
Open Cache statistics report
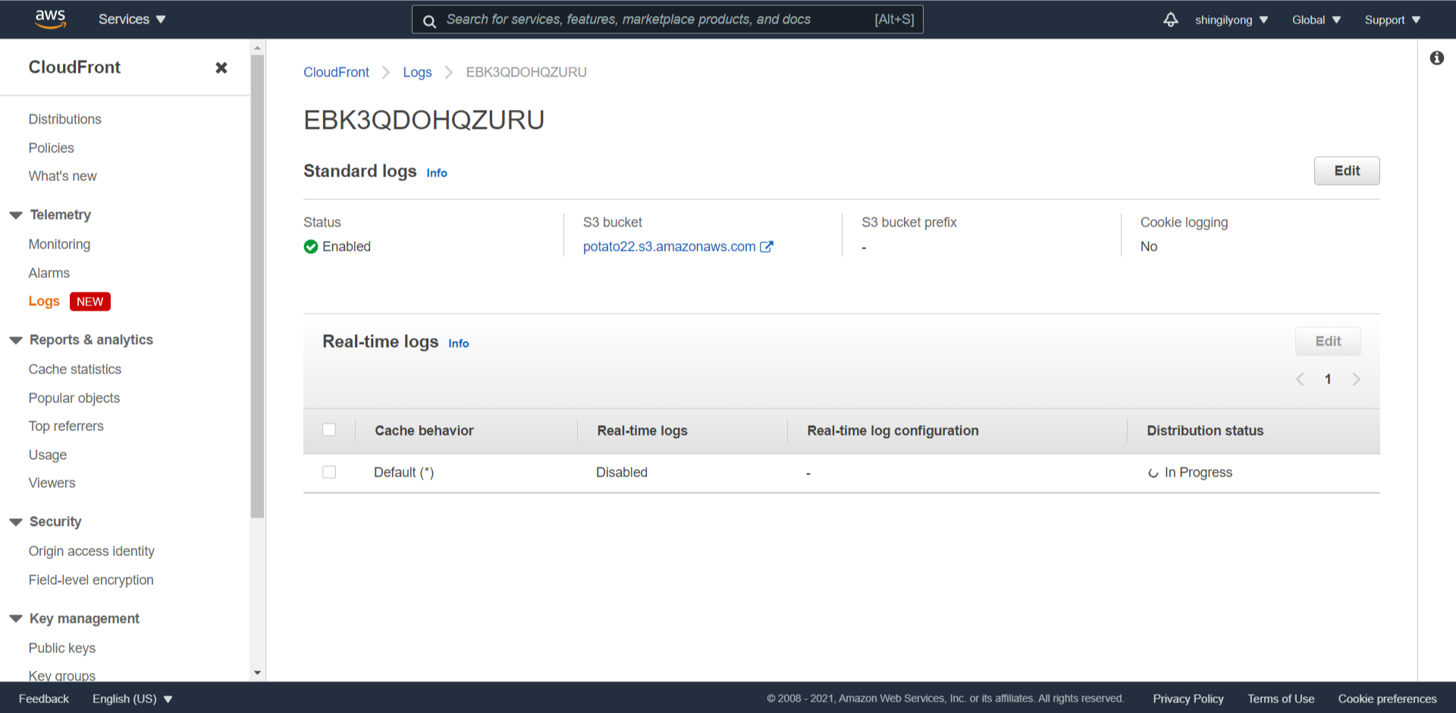point(75,369)
